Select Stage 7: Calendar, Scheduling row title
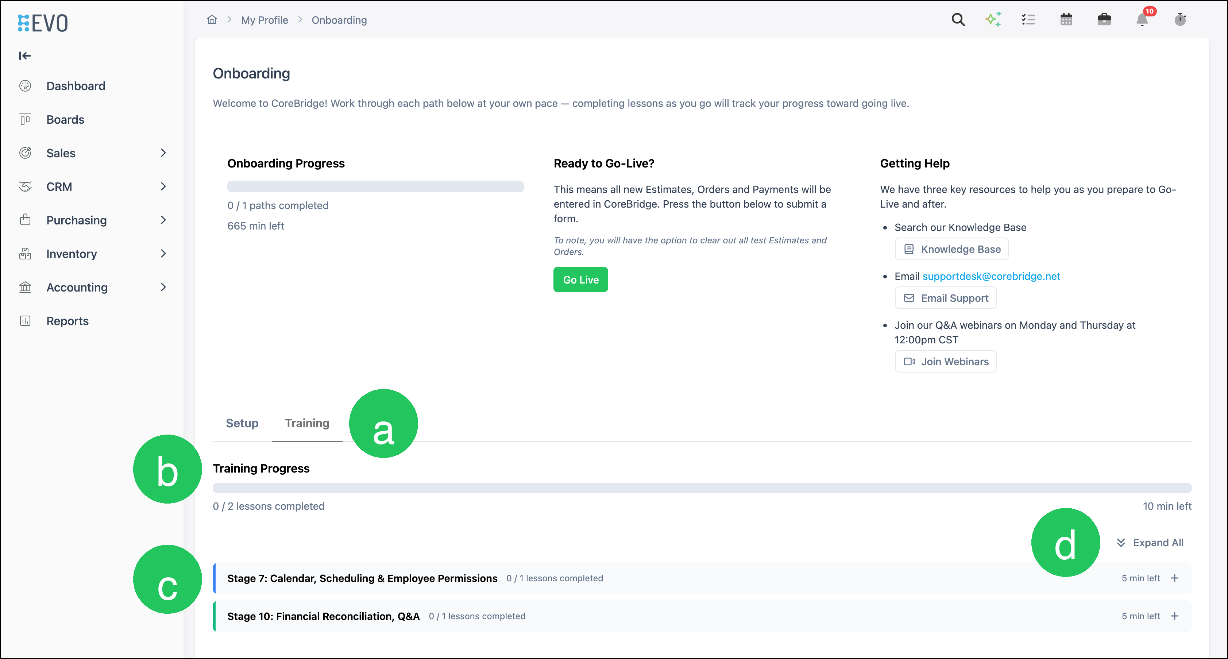Screen dimensions: 1228x659 [x=362, y=578]
